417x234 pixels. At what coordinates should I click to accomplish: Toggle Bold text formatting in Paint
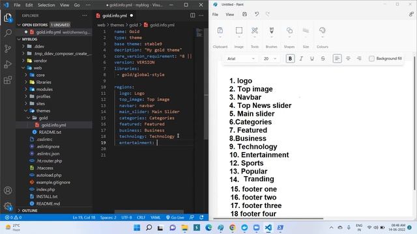tap(290, 58)
